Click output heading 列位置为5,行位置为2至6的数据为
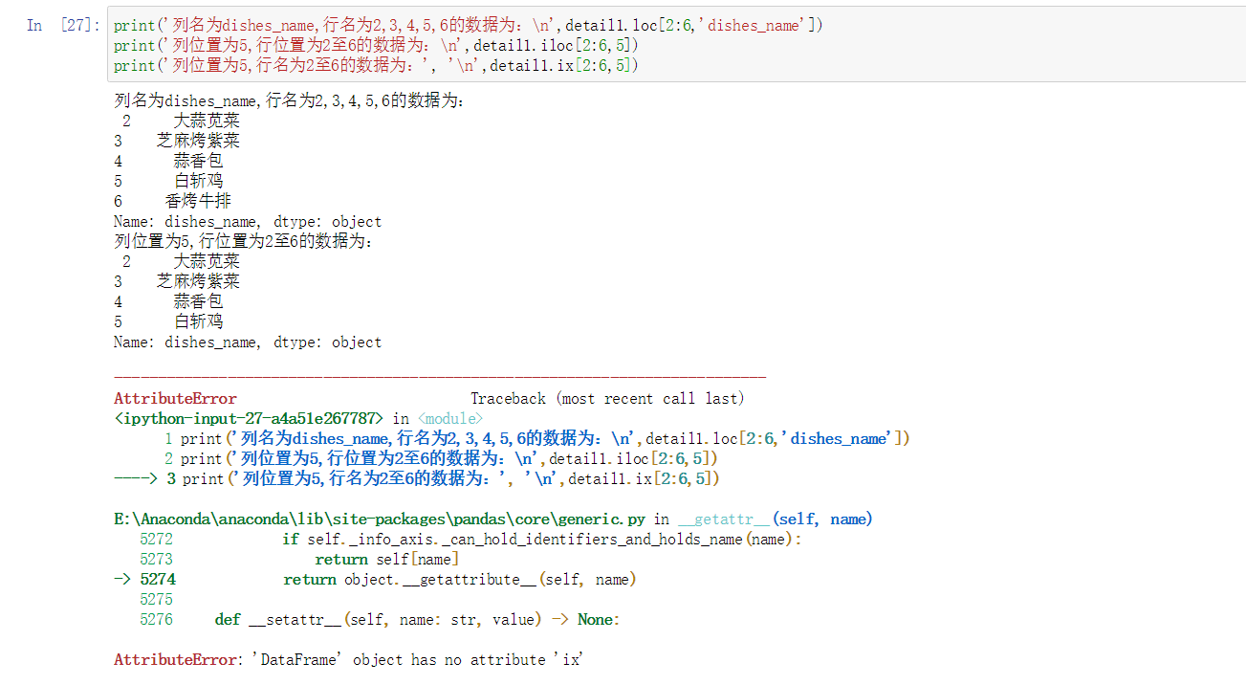 click(x=244, y=241)
